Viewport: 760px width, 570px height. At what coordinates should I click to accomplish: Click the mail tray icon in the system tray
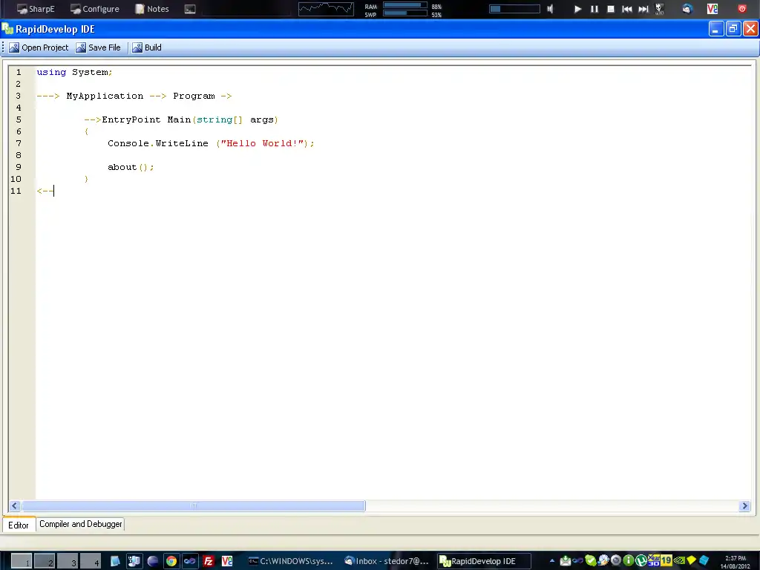point(565,561)
